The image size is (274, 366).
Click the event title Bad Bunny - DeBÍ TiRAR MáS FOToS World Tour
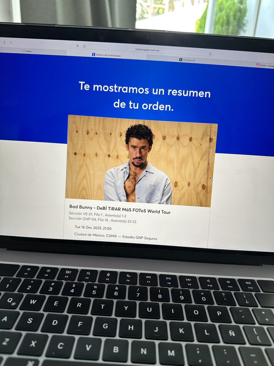pos(120,209)
